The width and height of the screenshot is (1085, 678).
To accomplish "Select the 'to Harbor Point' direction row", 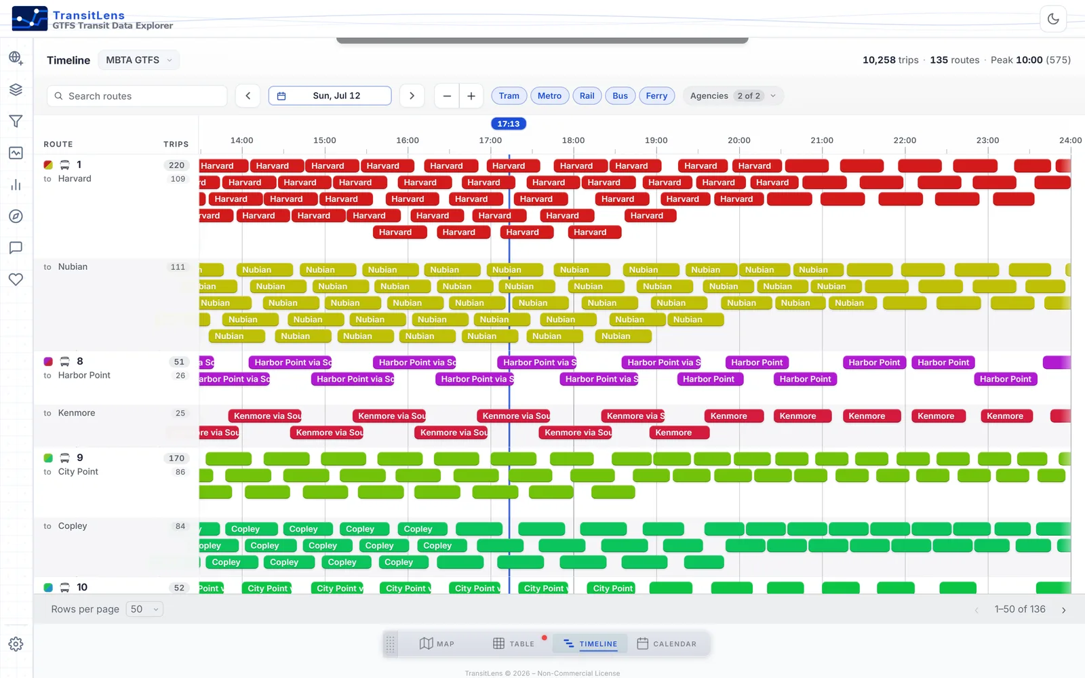I will [x=116, y=376].
